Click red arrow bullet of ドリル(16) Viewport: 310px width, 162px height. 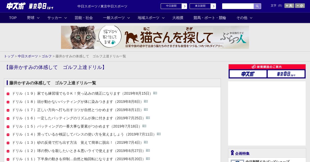pos(8,119)
